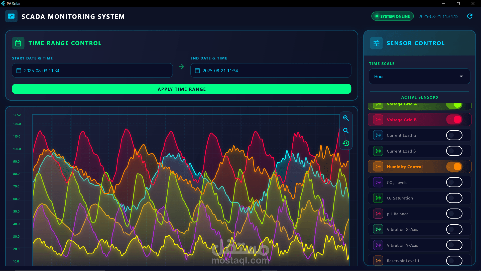Click the reset zoom history icon
Screen dimensions: 481x271
click(346, 143)
